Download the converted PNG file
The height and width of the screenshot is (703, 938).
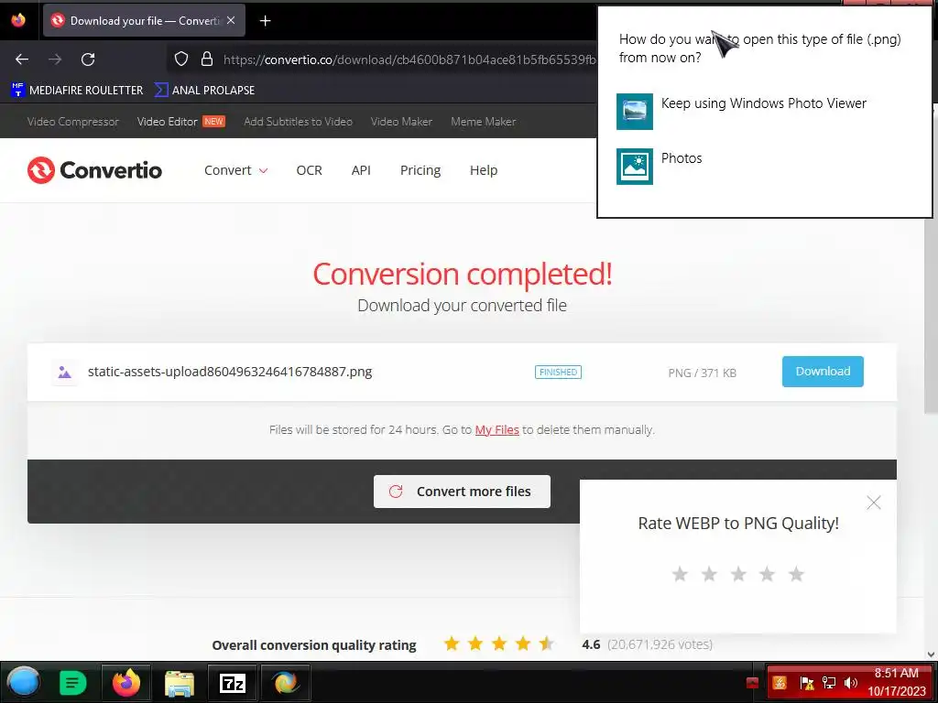point(823,372)
